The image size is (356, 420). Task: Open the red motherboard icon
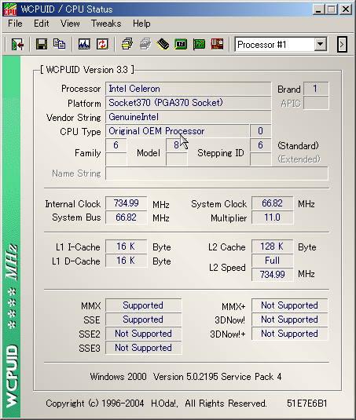(217, 44)
